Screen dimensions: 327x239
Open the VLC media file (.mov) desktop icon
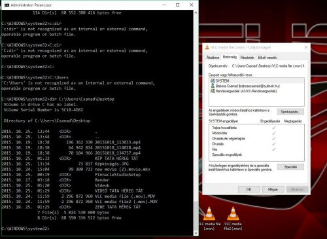pos(209,219)
